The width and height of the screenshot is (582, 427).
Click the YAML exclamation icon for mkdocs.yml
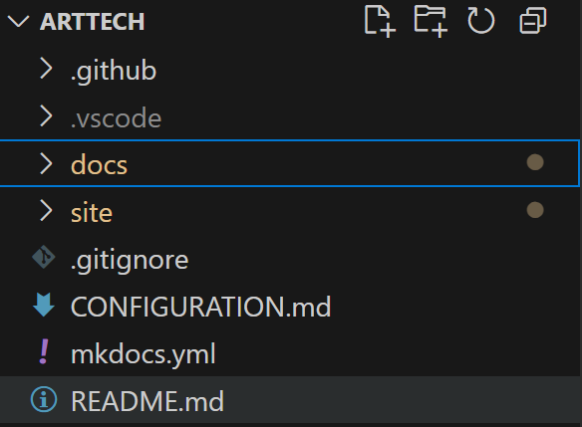(44, 351)
